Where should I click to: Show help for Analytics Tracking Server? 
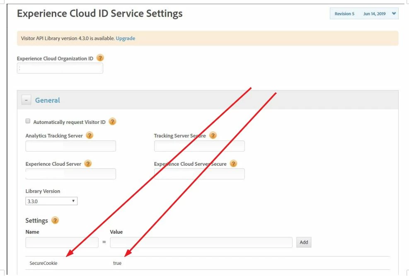click(x=90, y=136)
